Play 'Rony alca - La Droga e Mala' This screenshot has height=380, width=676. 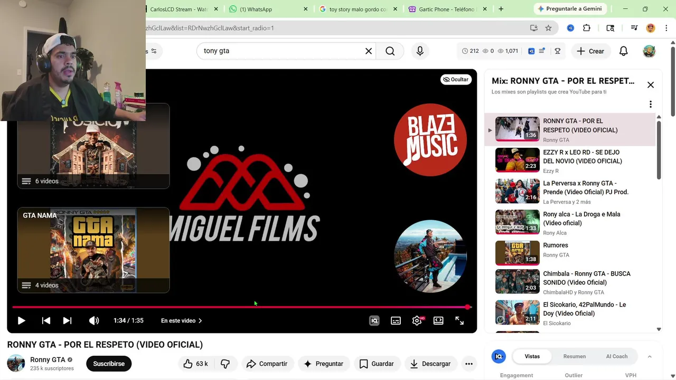click(570, 223)
